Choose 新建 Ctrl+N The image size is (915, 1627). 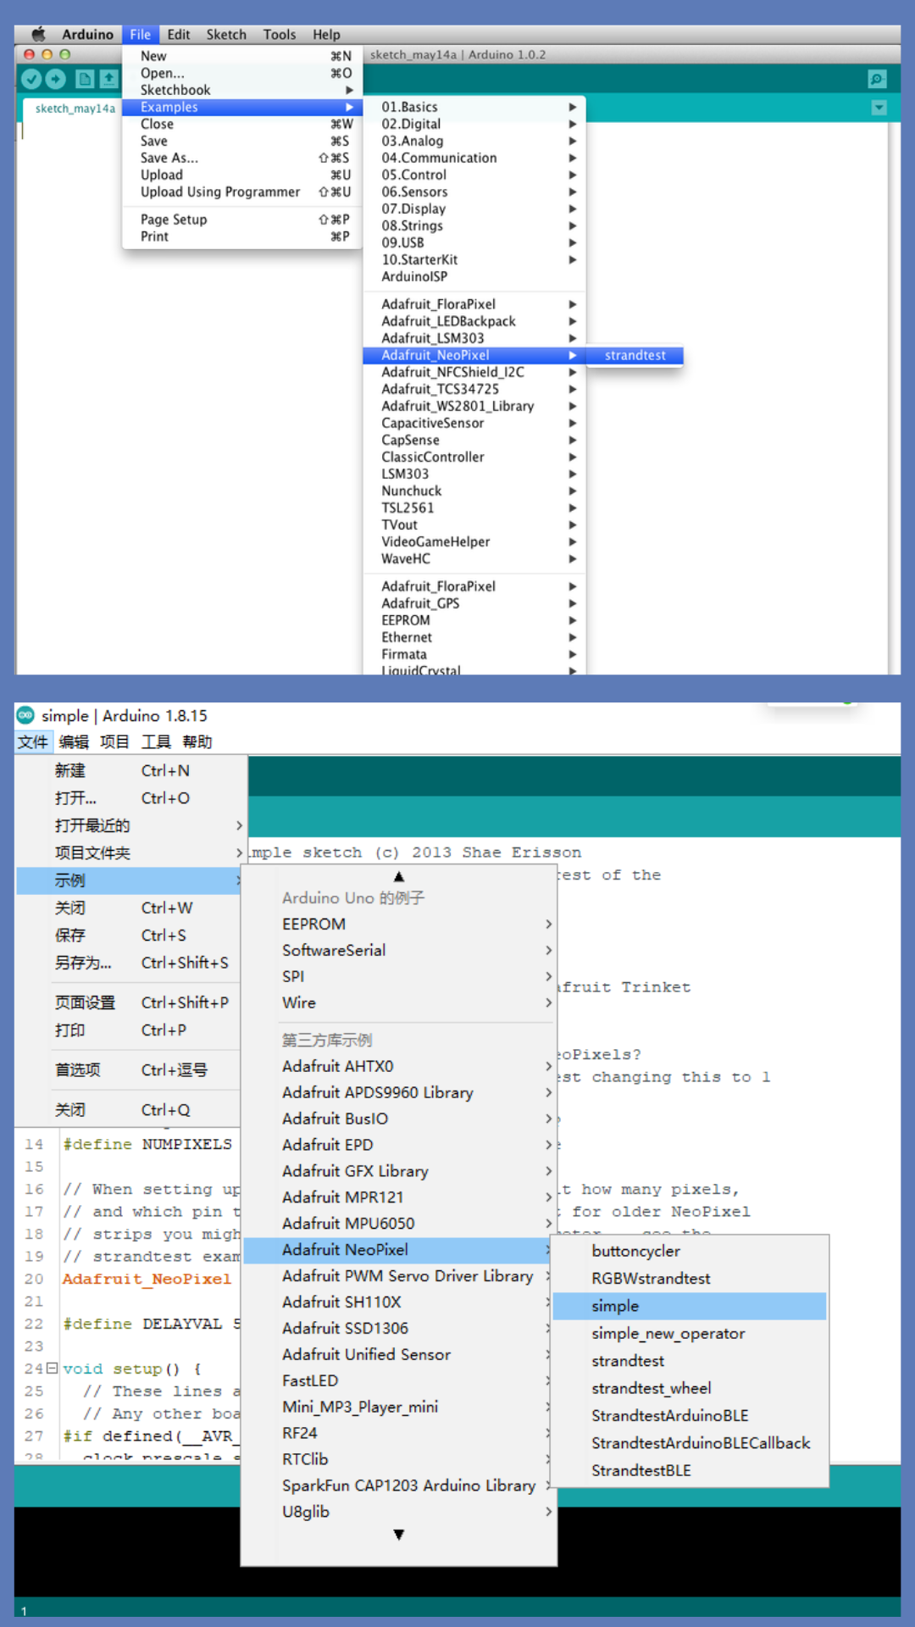click(x=131, y=770)
